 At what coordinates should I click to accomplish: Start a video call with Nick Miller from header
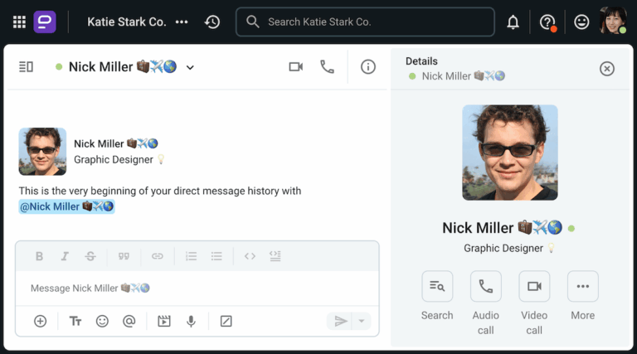click(x=295, y=67)
